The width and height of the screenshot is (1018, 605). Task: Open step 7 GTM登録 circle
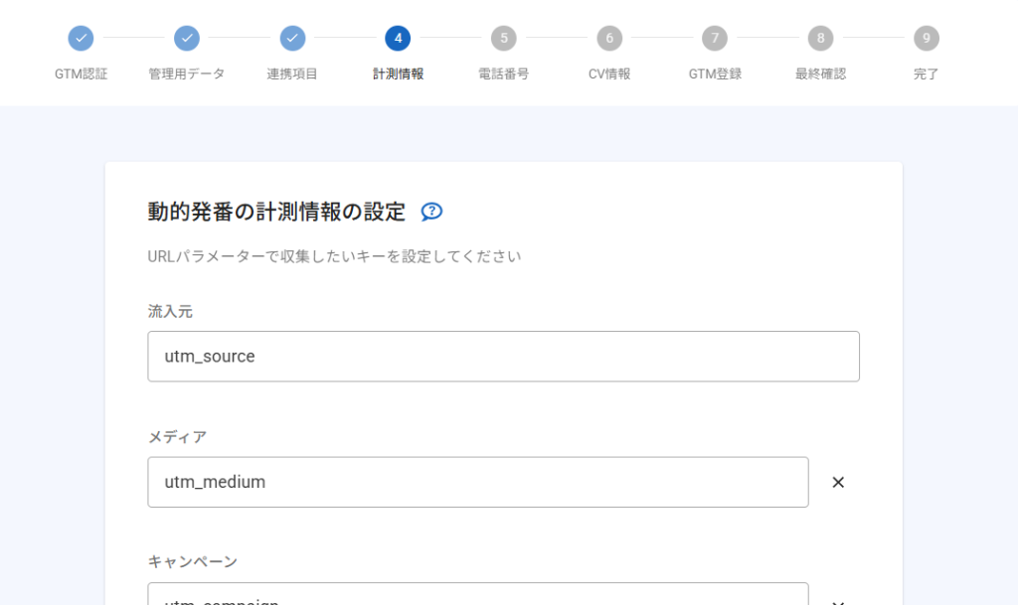tap(715, 39)
